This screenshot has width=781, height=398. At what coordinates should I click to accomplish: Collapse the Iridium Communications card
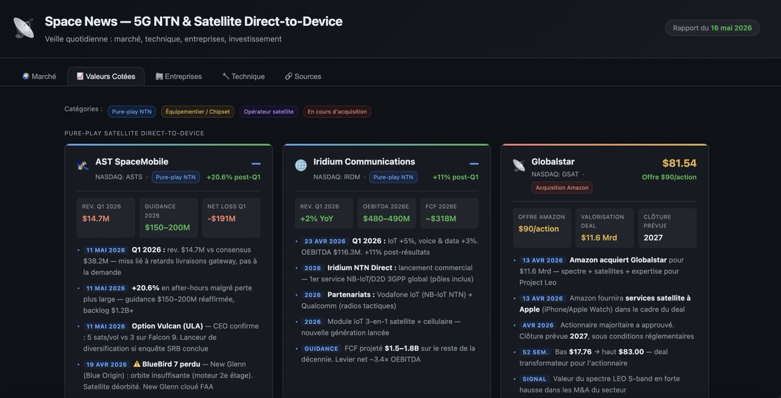tap(474, 164)
